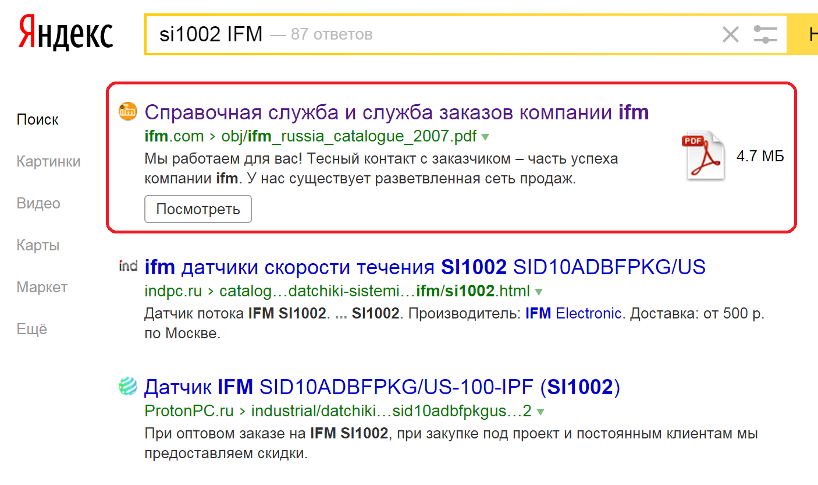818x485 pixels.
Task: Click the indpc.ru favicon
Action: click(x=128, y=267)
